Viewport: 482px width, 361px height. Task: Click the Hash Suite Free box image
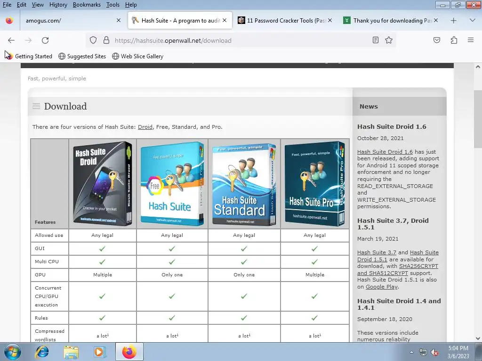(x=172, y=184)
